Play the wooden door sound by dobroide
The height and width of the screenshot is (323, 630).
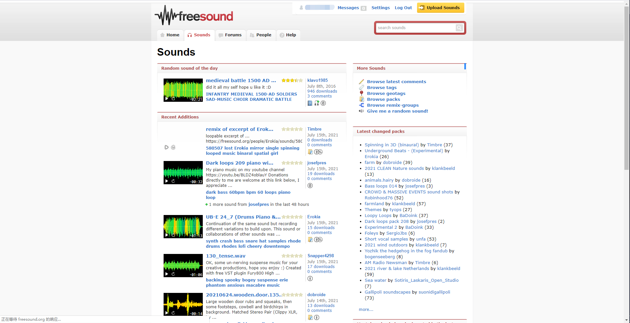[x=167, y=313]
